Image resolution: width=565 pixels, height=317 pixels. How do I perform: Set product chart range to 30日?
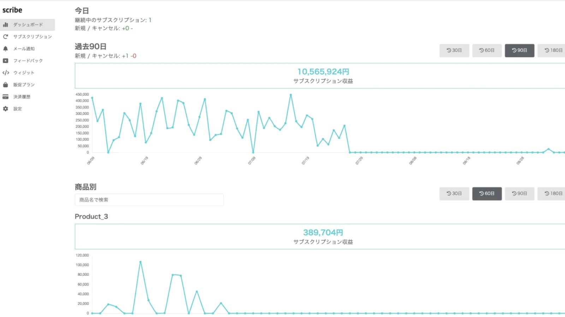(454, 193)
